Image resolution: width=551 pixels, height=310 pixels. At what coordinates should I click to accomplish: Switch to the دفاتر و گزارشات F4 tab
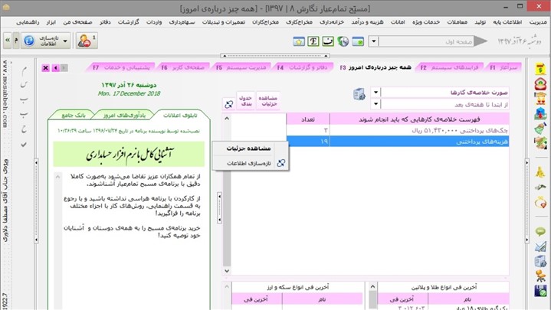302,67
